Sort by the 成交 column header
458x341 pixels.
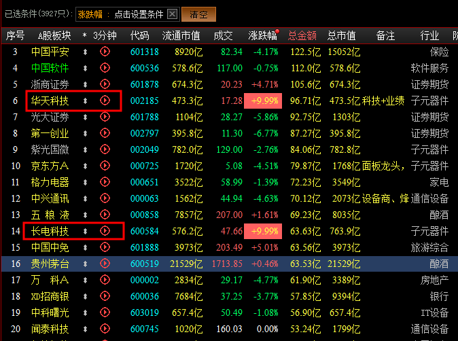(x=223, y=35)
